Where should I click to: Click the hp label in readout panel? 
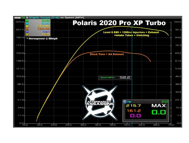(129, 101)
